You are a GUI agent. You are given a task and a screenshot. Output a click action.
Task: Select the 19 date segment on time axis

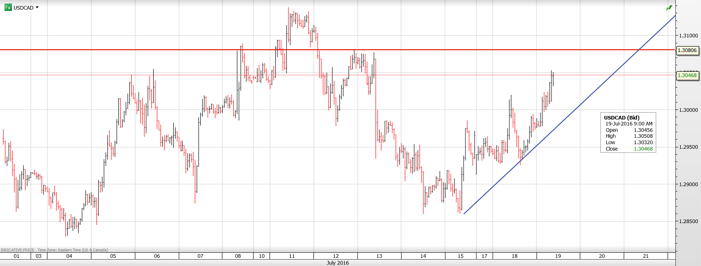pyautogui.click(x=557, y=256)
